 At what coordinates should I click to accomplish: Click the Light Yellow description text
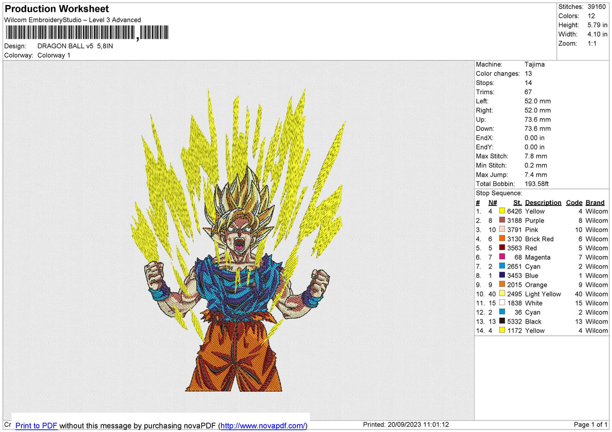point(543,294)
